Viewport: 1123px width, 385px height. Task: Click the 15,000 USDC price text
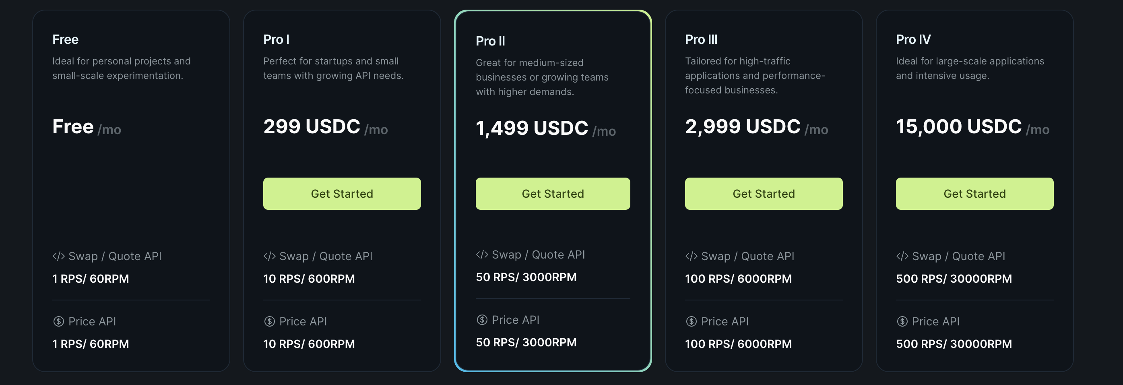click(x=958, y=126)
